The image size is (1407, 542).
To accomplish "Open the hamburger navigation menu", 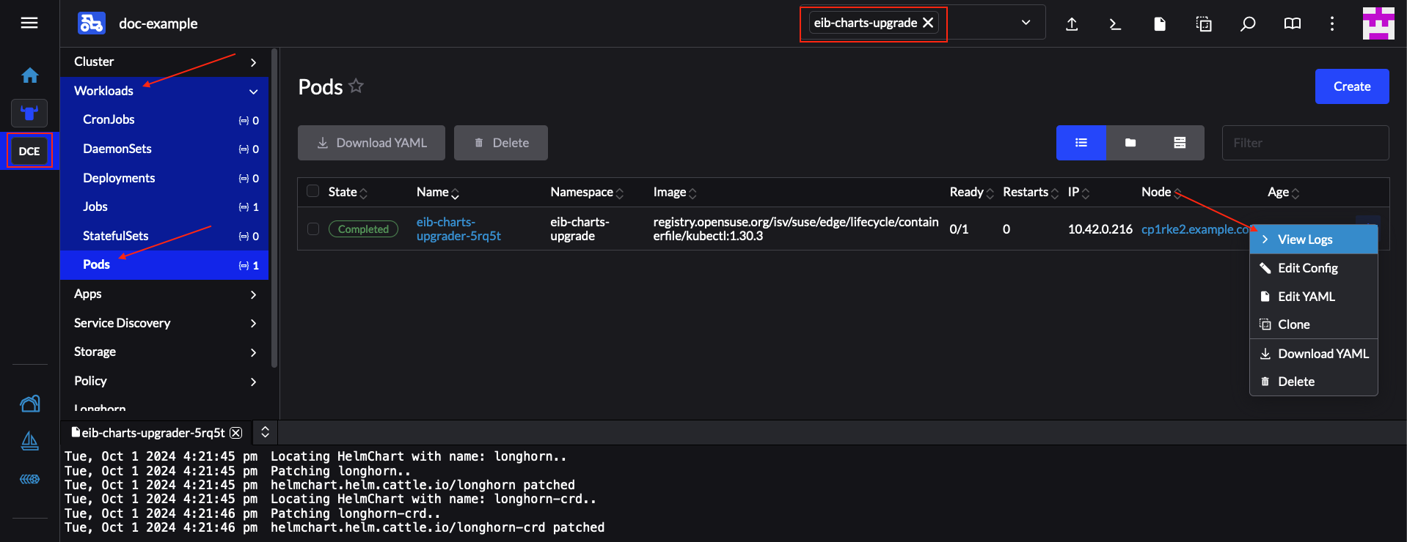I will coord(29,23).
